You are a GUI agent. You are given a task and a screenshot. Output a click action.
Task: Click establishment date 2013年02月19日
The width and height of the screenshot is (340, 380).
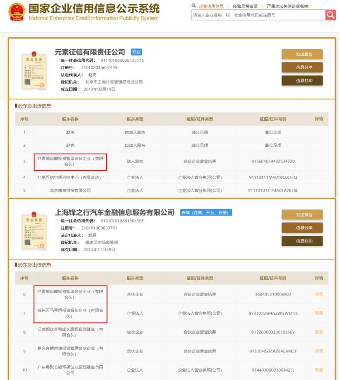(x=99, y=89)
